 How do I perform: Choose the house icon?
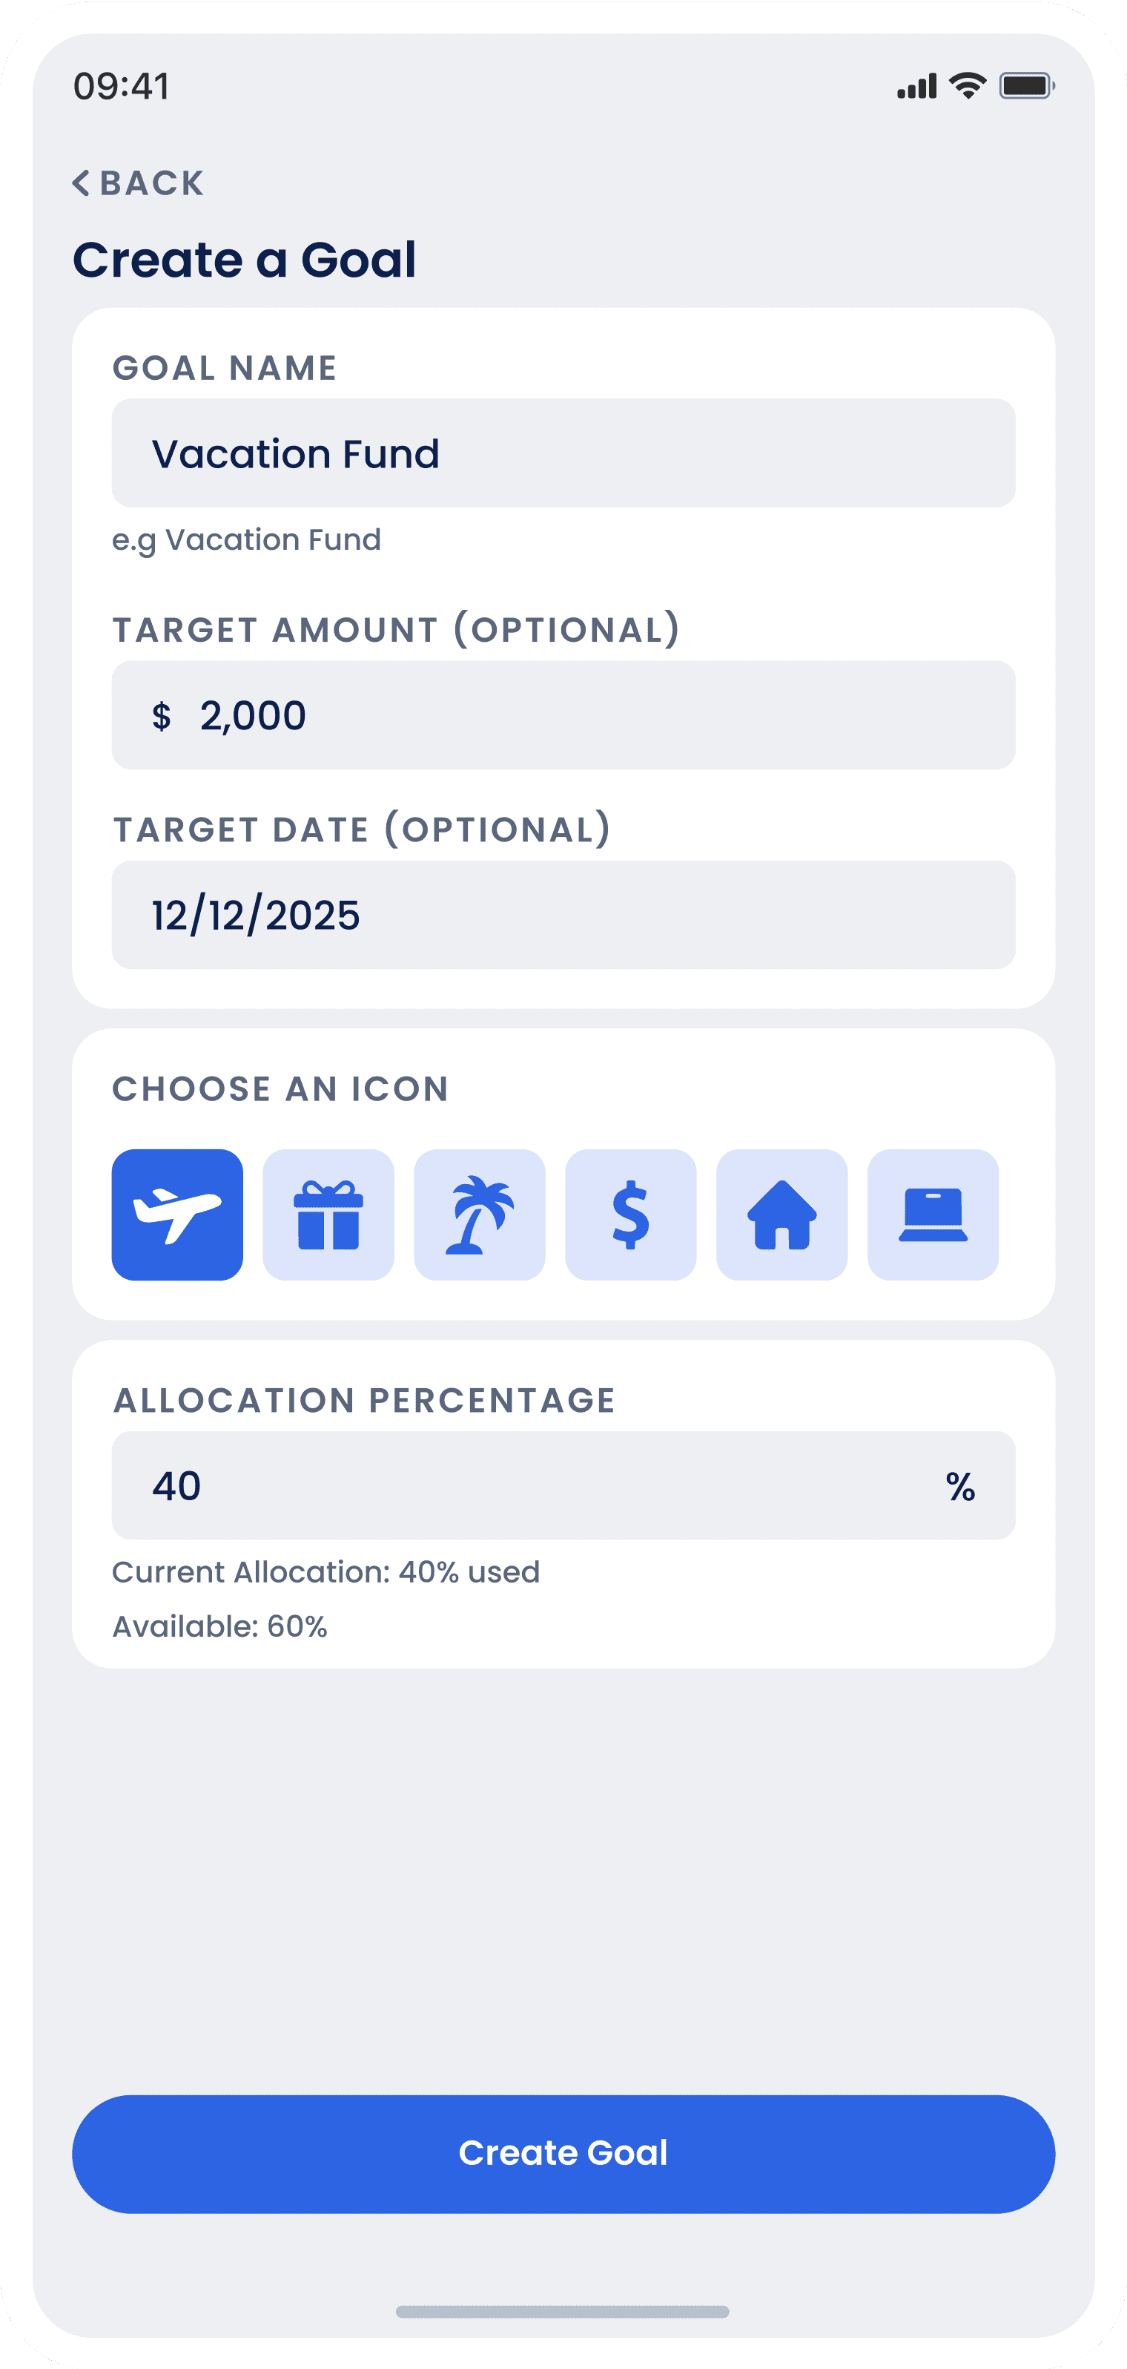click(782, 1214)
